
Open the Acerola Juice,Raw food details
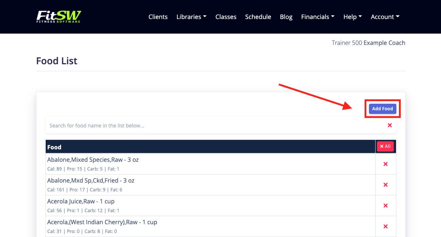pos(80,201)
